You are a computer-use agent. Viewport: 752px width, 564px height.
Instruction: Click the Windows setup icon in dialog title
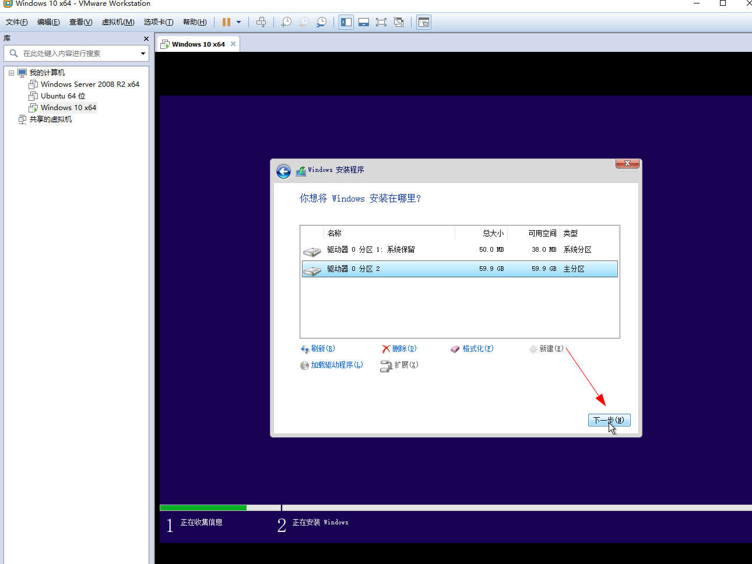[301, 171]
